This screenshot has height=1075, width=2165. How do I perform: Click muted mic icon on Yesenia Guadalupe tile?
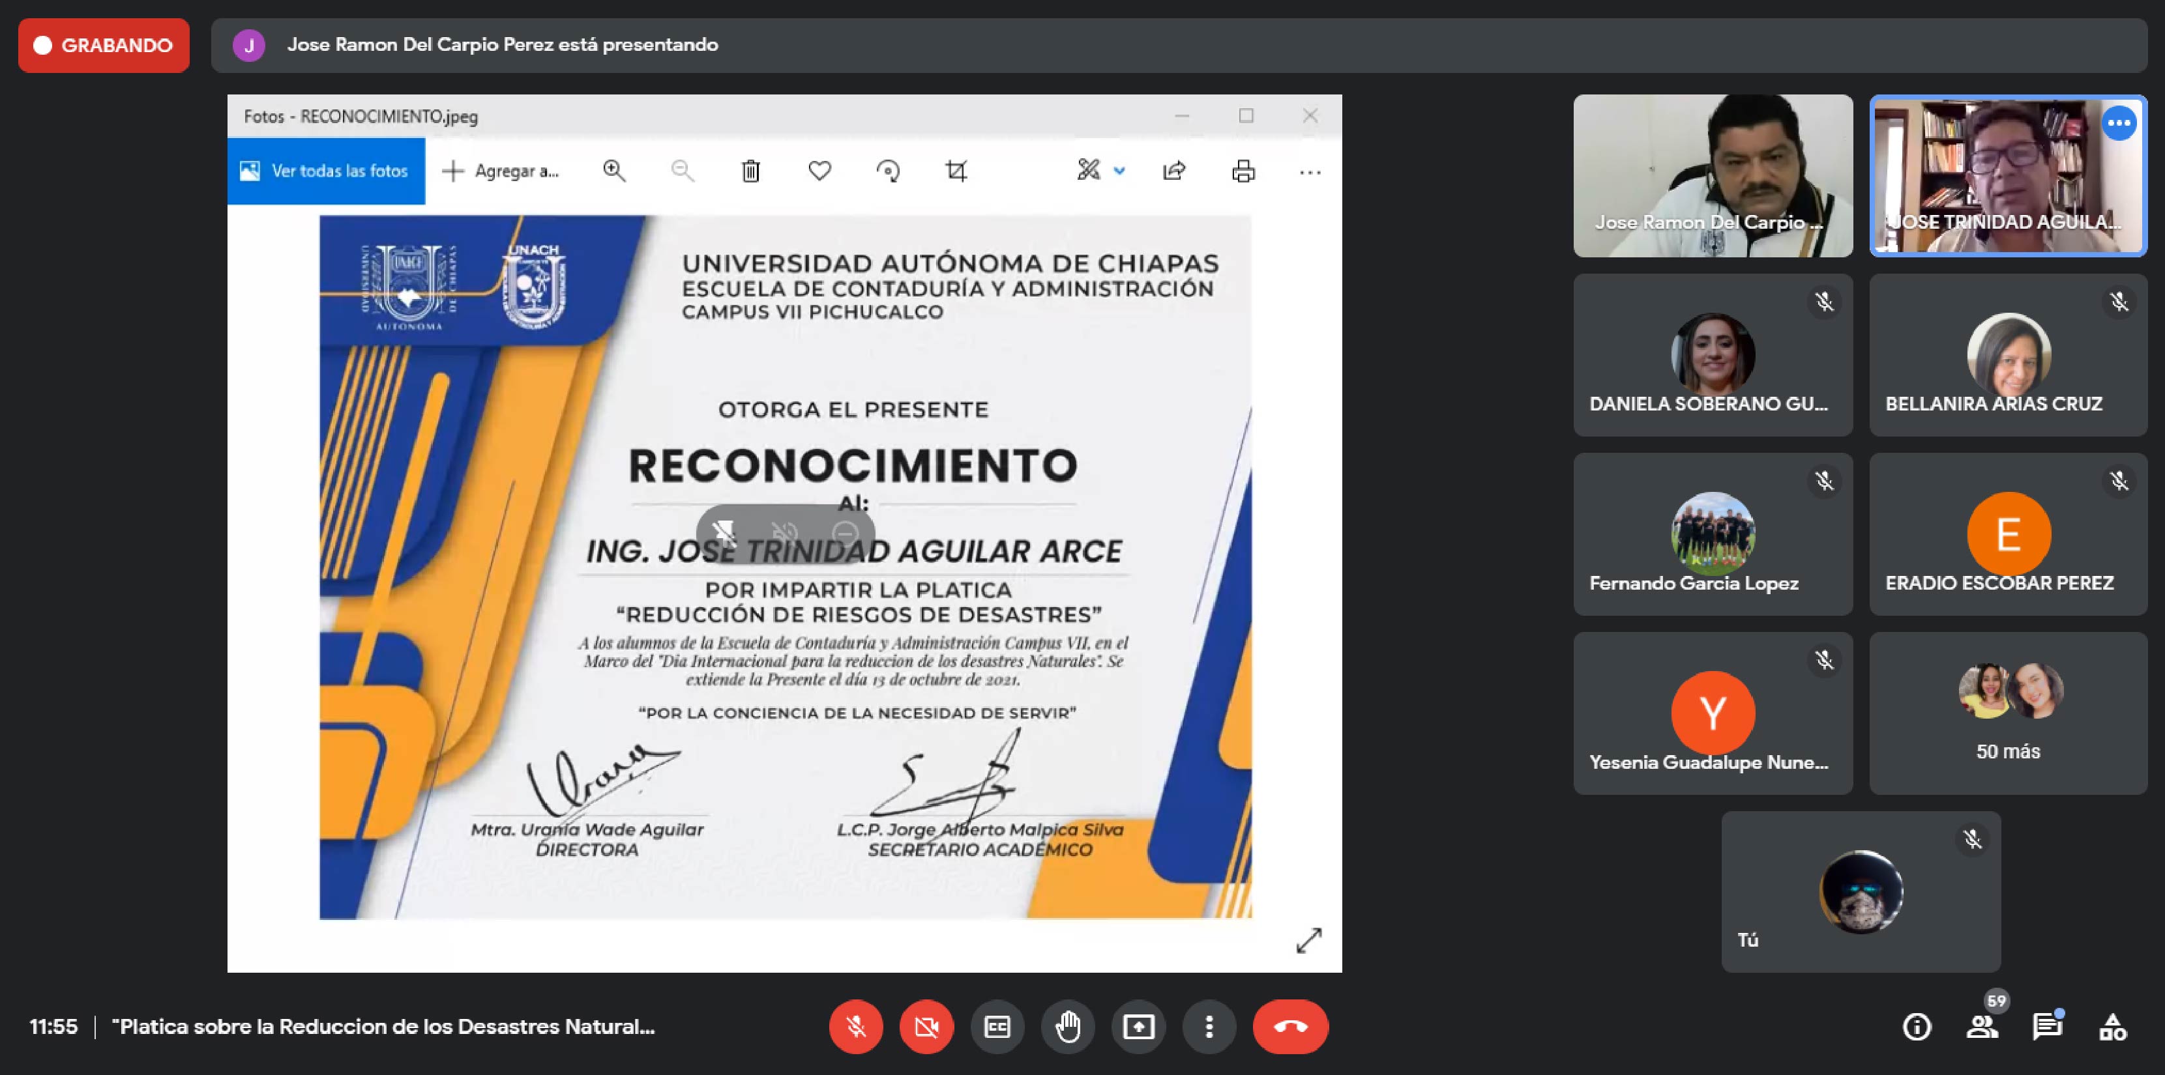click(x=1824, y=660)
